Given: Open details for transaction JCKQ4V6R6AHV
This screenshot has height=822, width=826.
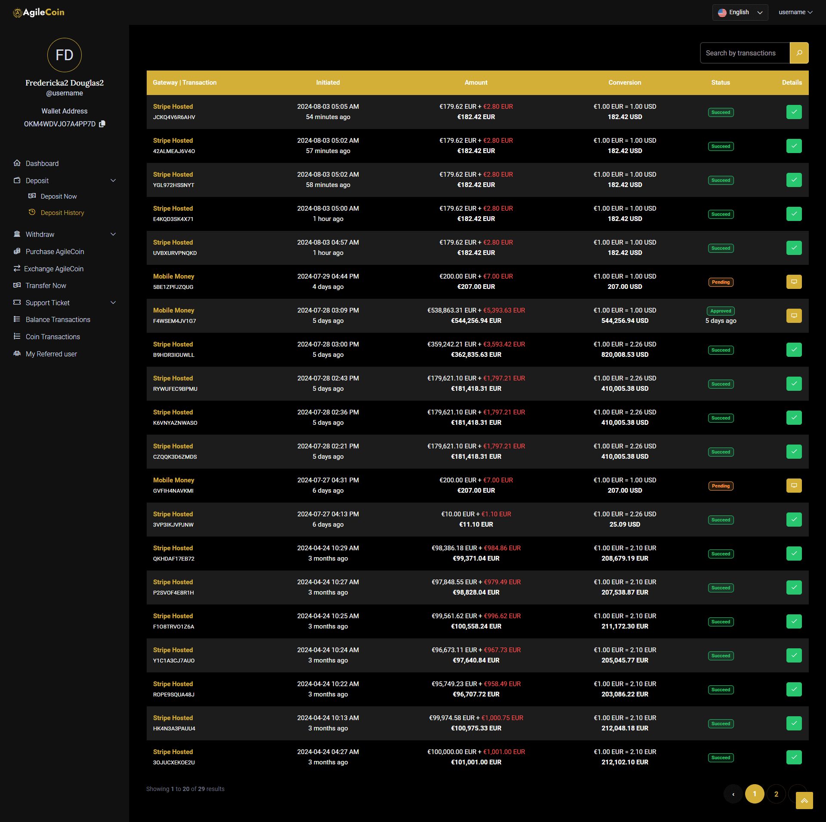Looking at the screenshot, I should coord(794,112).
